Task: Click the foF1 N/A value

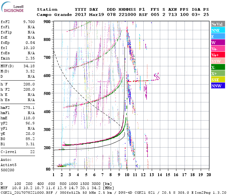Action: coord(31,27)
